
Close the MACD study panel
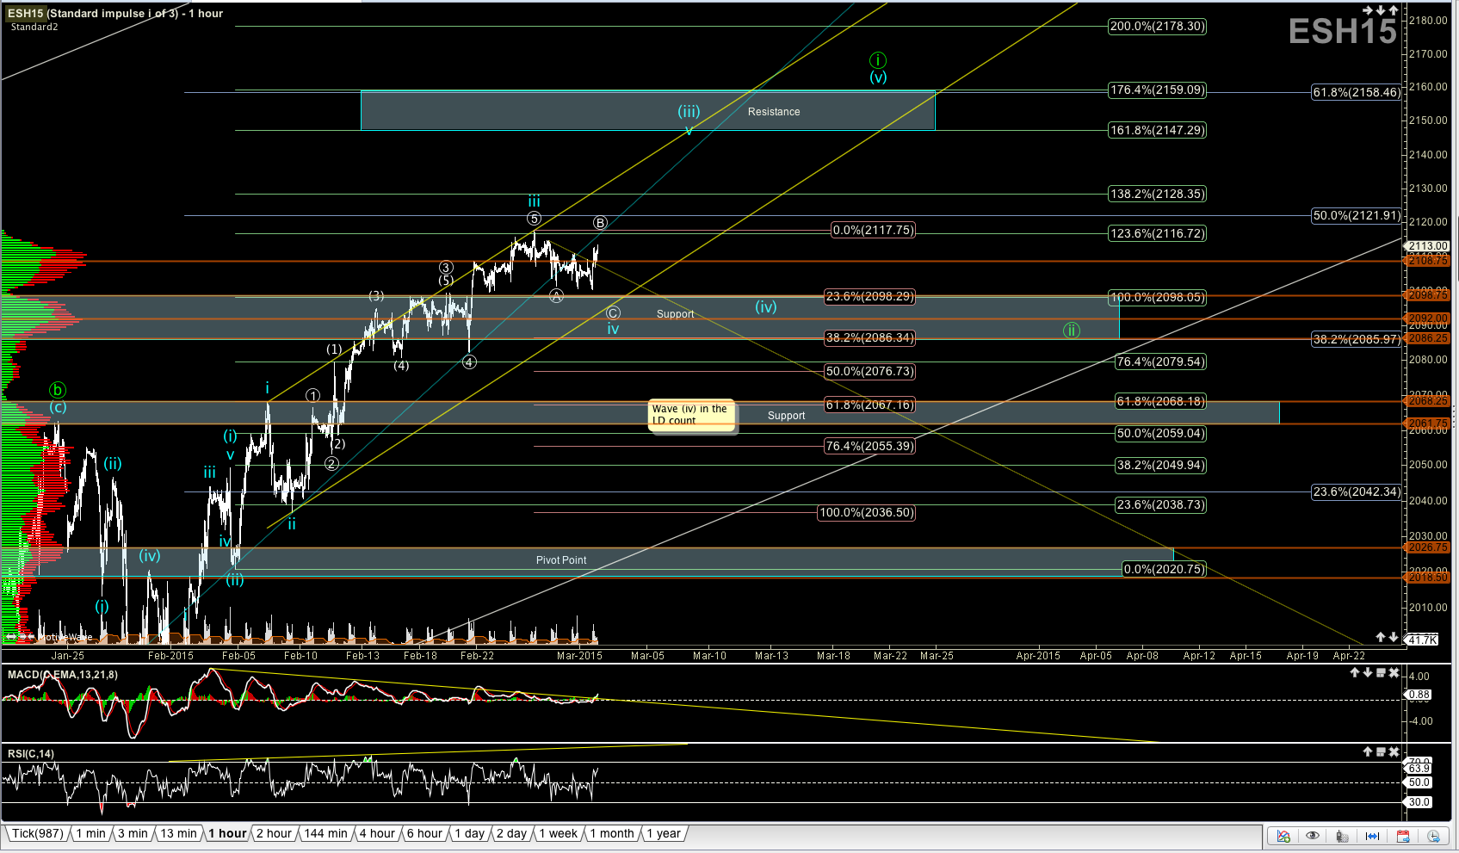tap(1394, 672)
